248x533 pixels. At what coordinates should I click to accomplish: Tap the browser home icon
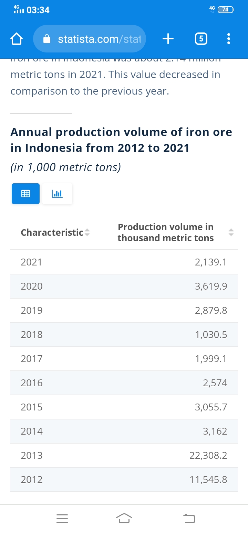pyautogui.click(x=16, y=39)
